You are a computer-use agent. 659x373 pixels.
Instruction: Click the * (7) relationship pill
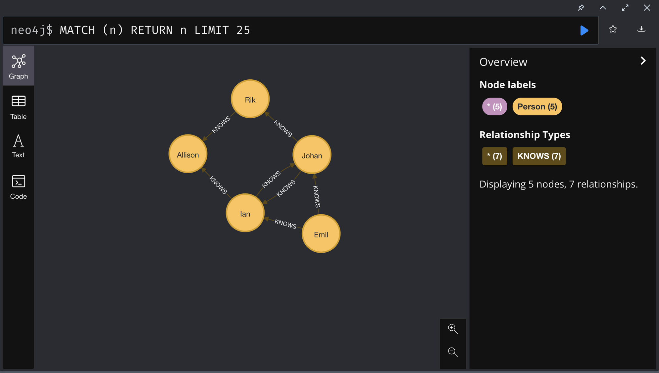[494, 156]
